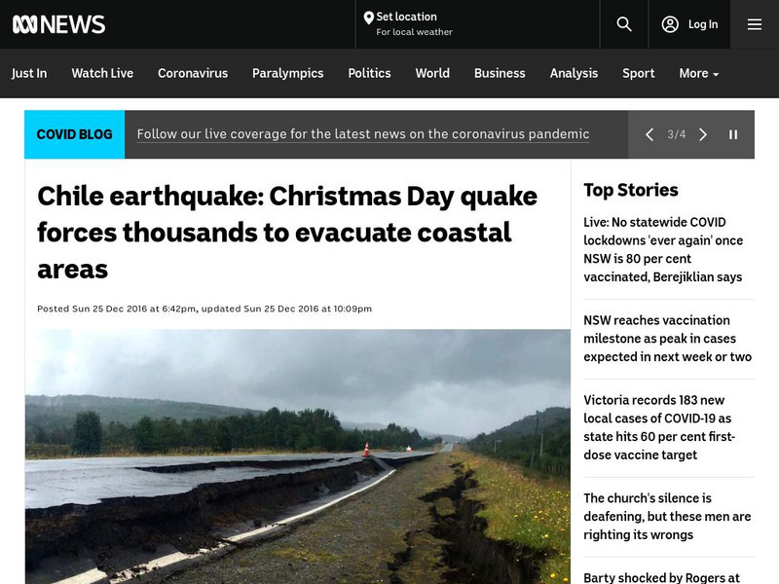Switch to the Coronavirus tab
This screenshot has height=584, width=779.
click(192, 73)
